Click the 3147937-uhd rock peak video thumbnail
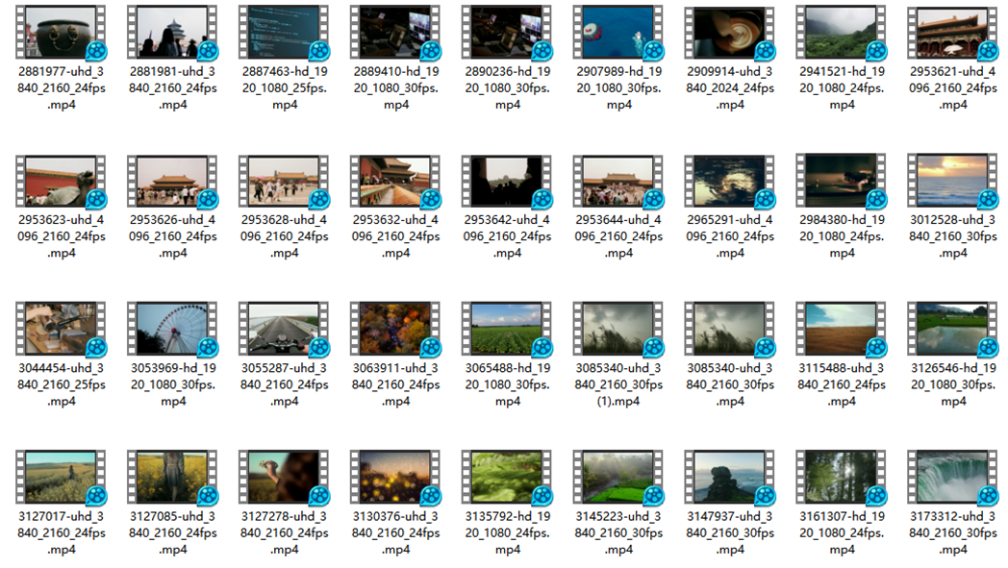Image resolution: width=1008 pixels, height=568 pixels. tap(730, 477)
